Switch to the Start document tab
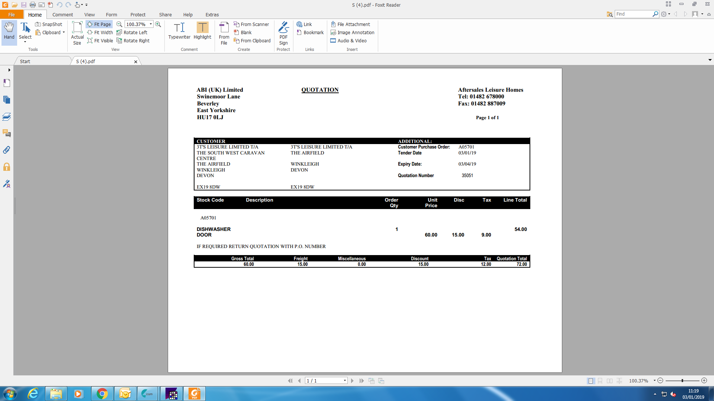Viewport: 714px width, 401px height. [x=25, y=61]
